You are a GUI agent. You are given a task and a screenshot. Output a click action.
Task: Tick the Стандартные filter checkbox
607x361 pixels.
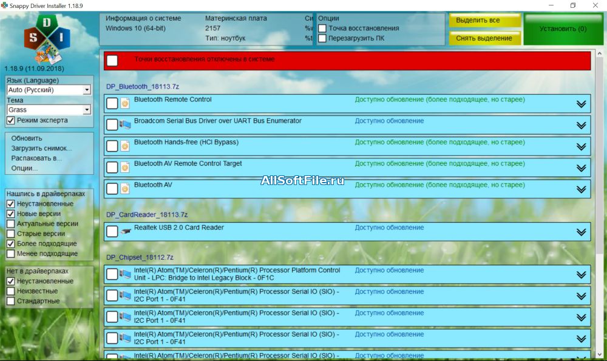click(x=11, y=301)
